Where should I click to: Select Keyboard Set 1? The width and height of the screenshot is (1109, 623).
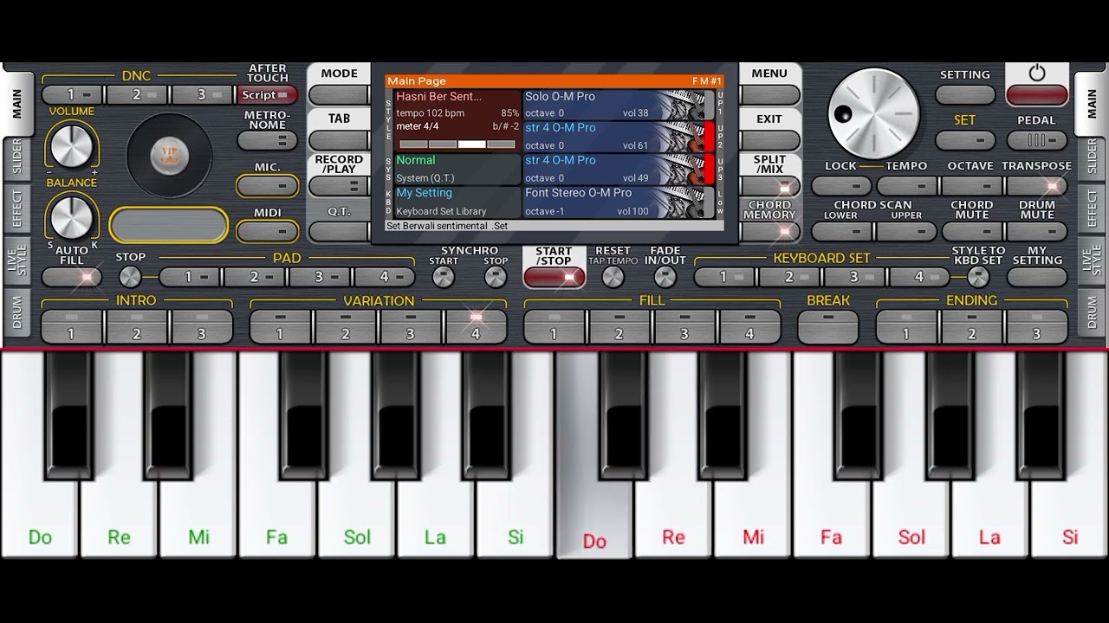(725, 277)
